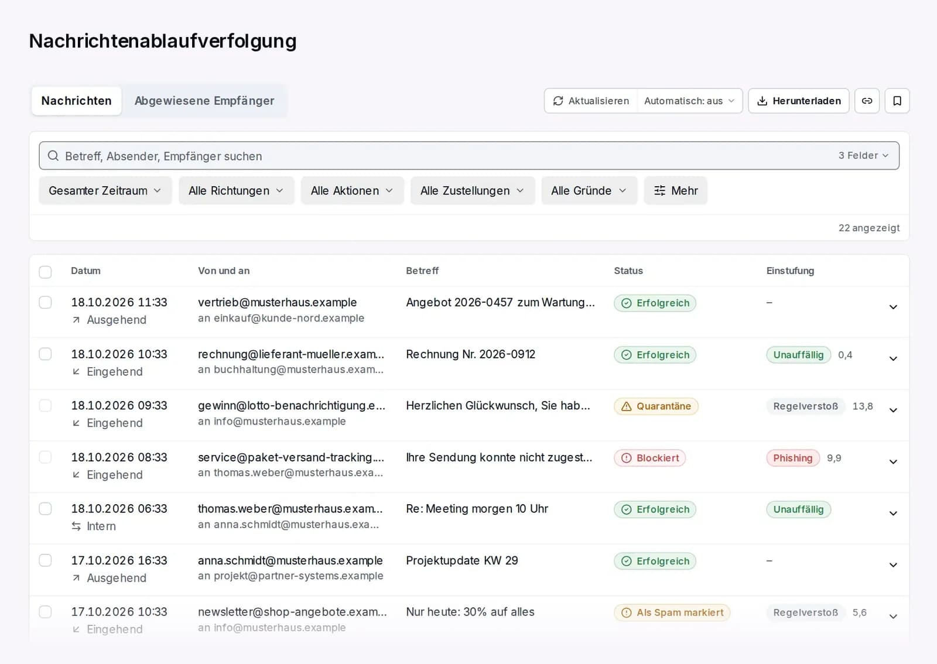Check the row for vertrieb@musterhaus.example
937x664 pixels.
(45, 302)
